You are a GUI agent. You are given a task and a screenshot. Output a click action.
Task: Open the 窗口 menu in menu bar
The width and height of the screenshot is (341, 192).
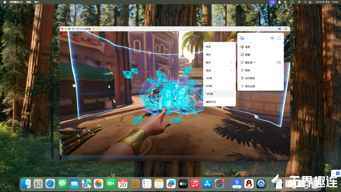(37, 2)
